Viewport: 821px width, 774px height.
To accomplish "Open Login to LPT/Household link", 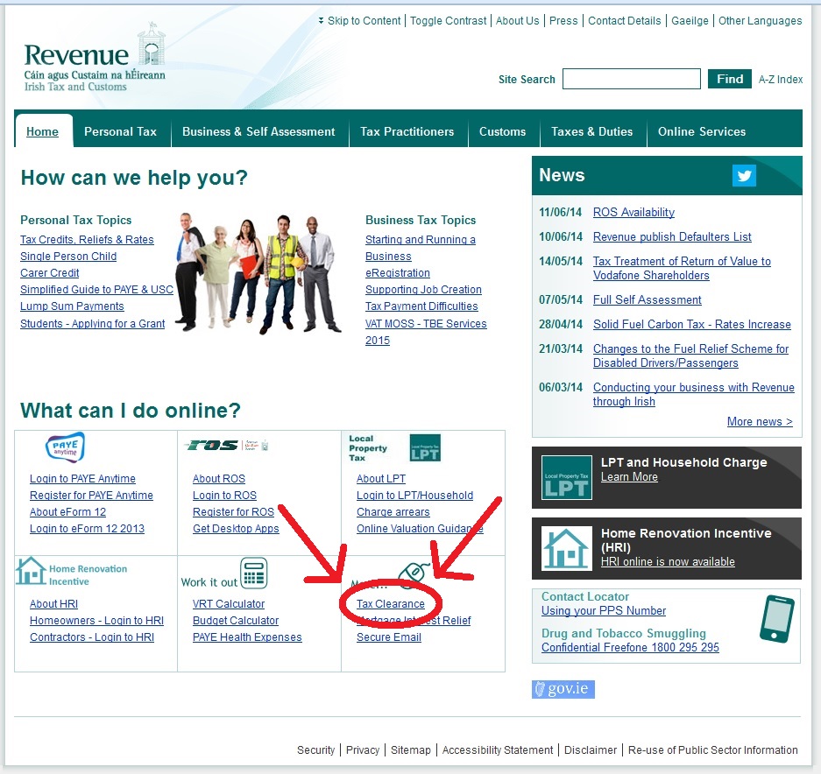I will pos(414,495).
